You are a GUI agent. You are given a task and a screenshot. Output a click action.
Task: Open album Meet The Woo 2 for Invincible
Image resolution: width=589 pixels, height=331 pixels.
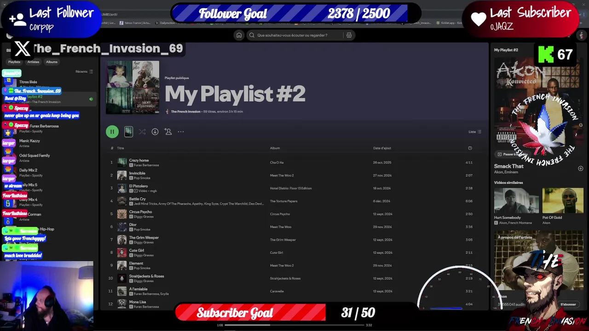[282, 175]
